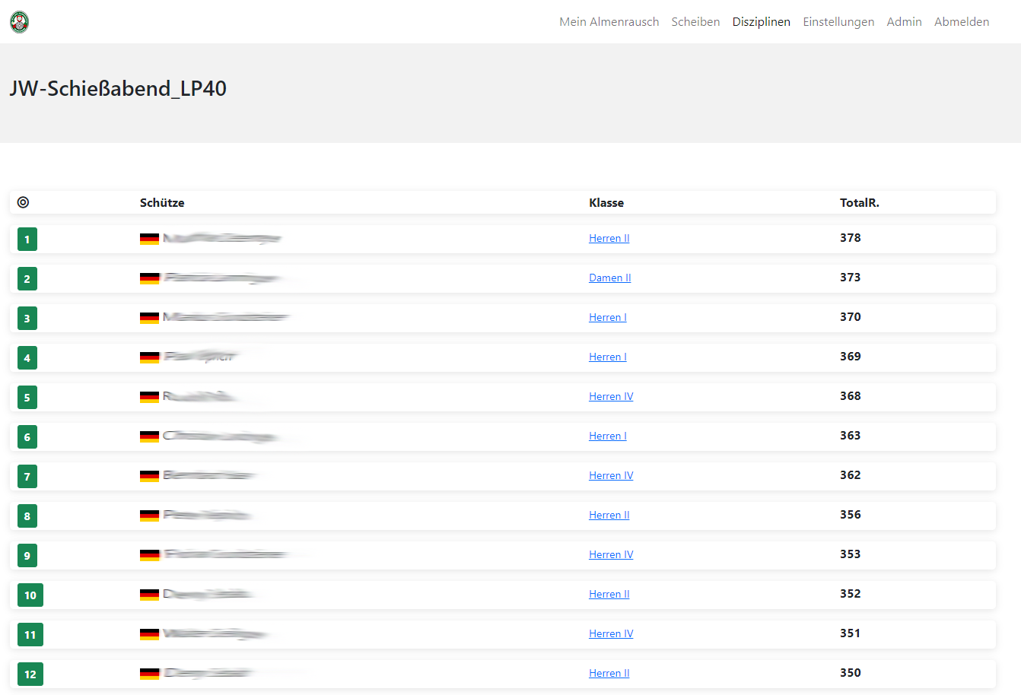This screenshot has height=695, width=1021.
Task: Click the German flag in row 3
Action: [x=150, y=318]
